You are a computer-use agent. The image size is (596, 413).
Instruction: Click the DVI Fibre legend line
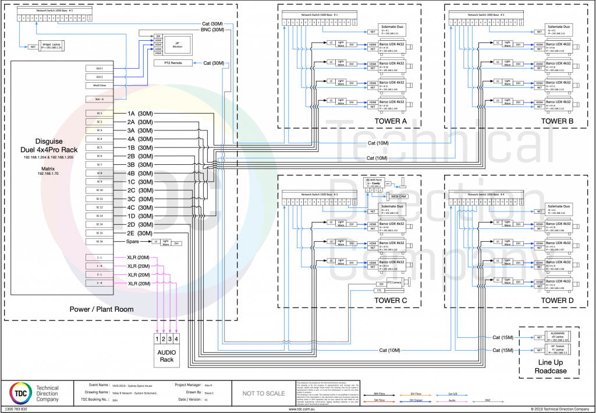[x=416, y=396]
